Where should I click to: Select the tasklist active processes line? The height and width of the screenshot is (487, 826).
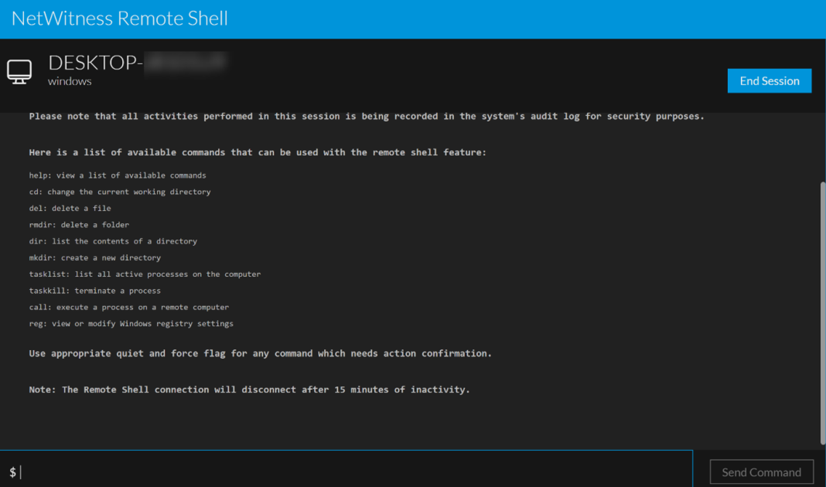pyautogui.click(x=145, y=274)
